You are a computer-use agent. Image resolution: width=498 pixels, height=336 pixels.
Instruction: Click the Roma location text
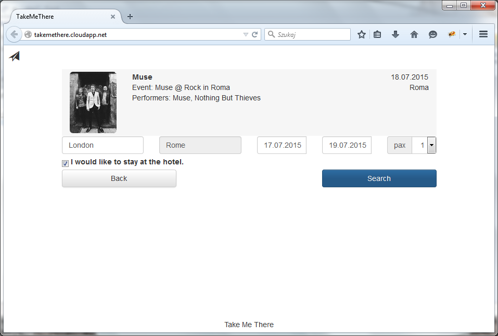point(419,87)
